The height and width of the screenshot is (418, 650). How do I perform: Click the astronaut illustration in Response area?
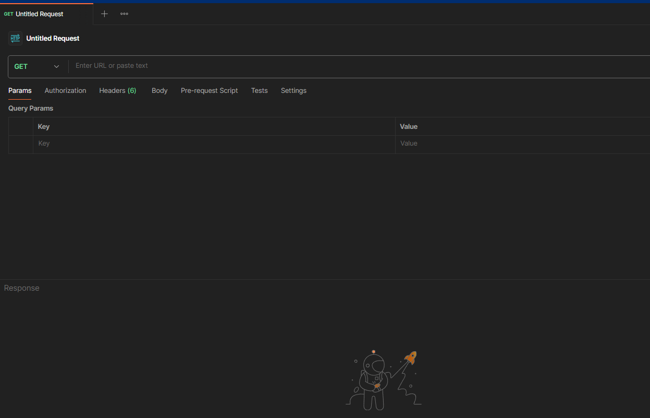tap(371, 381)
